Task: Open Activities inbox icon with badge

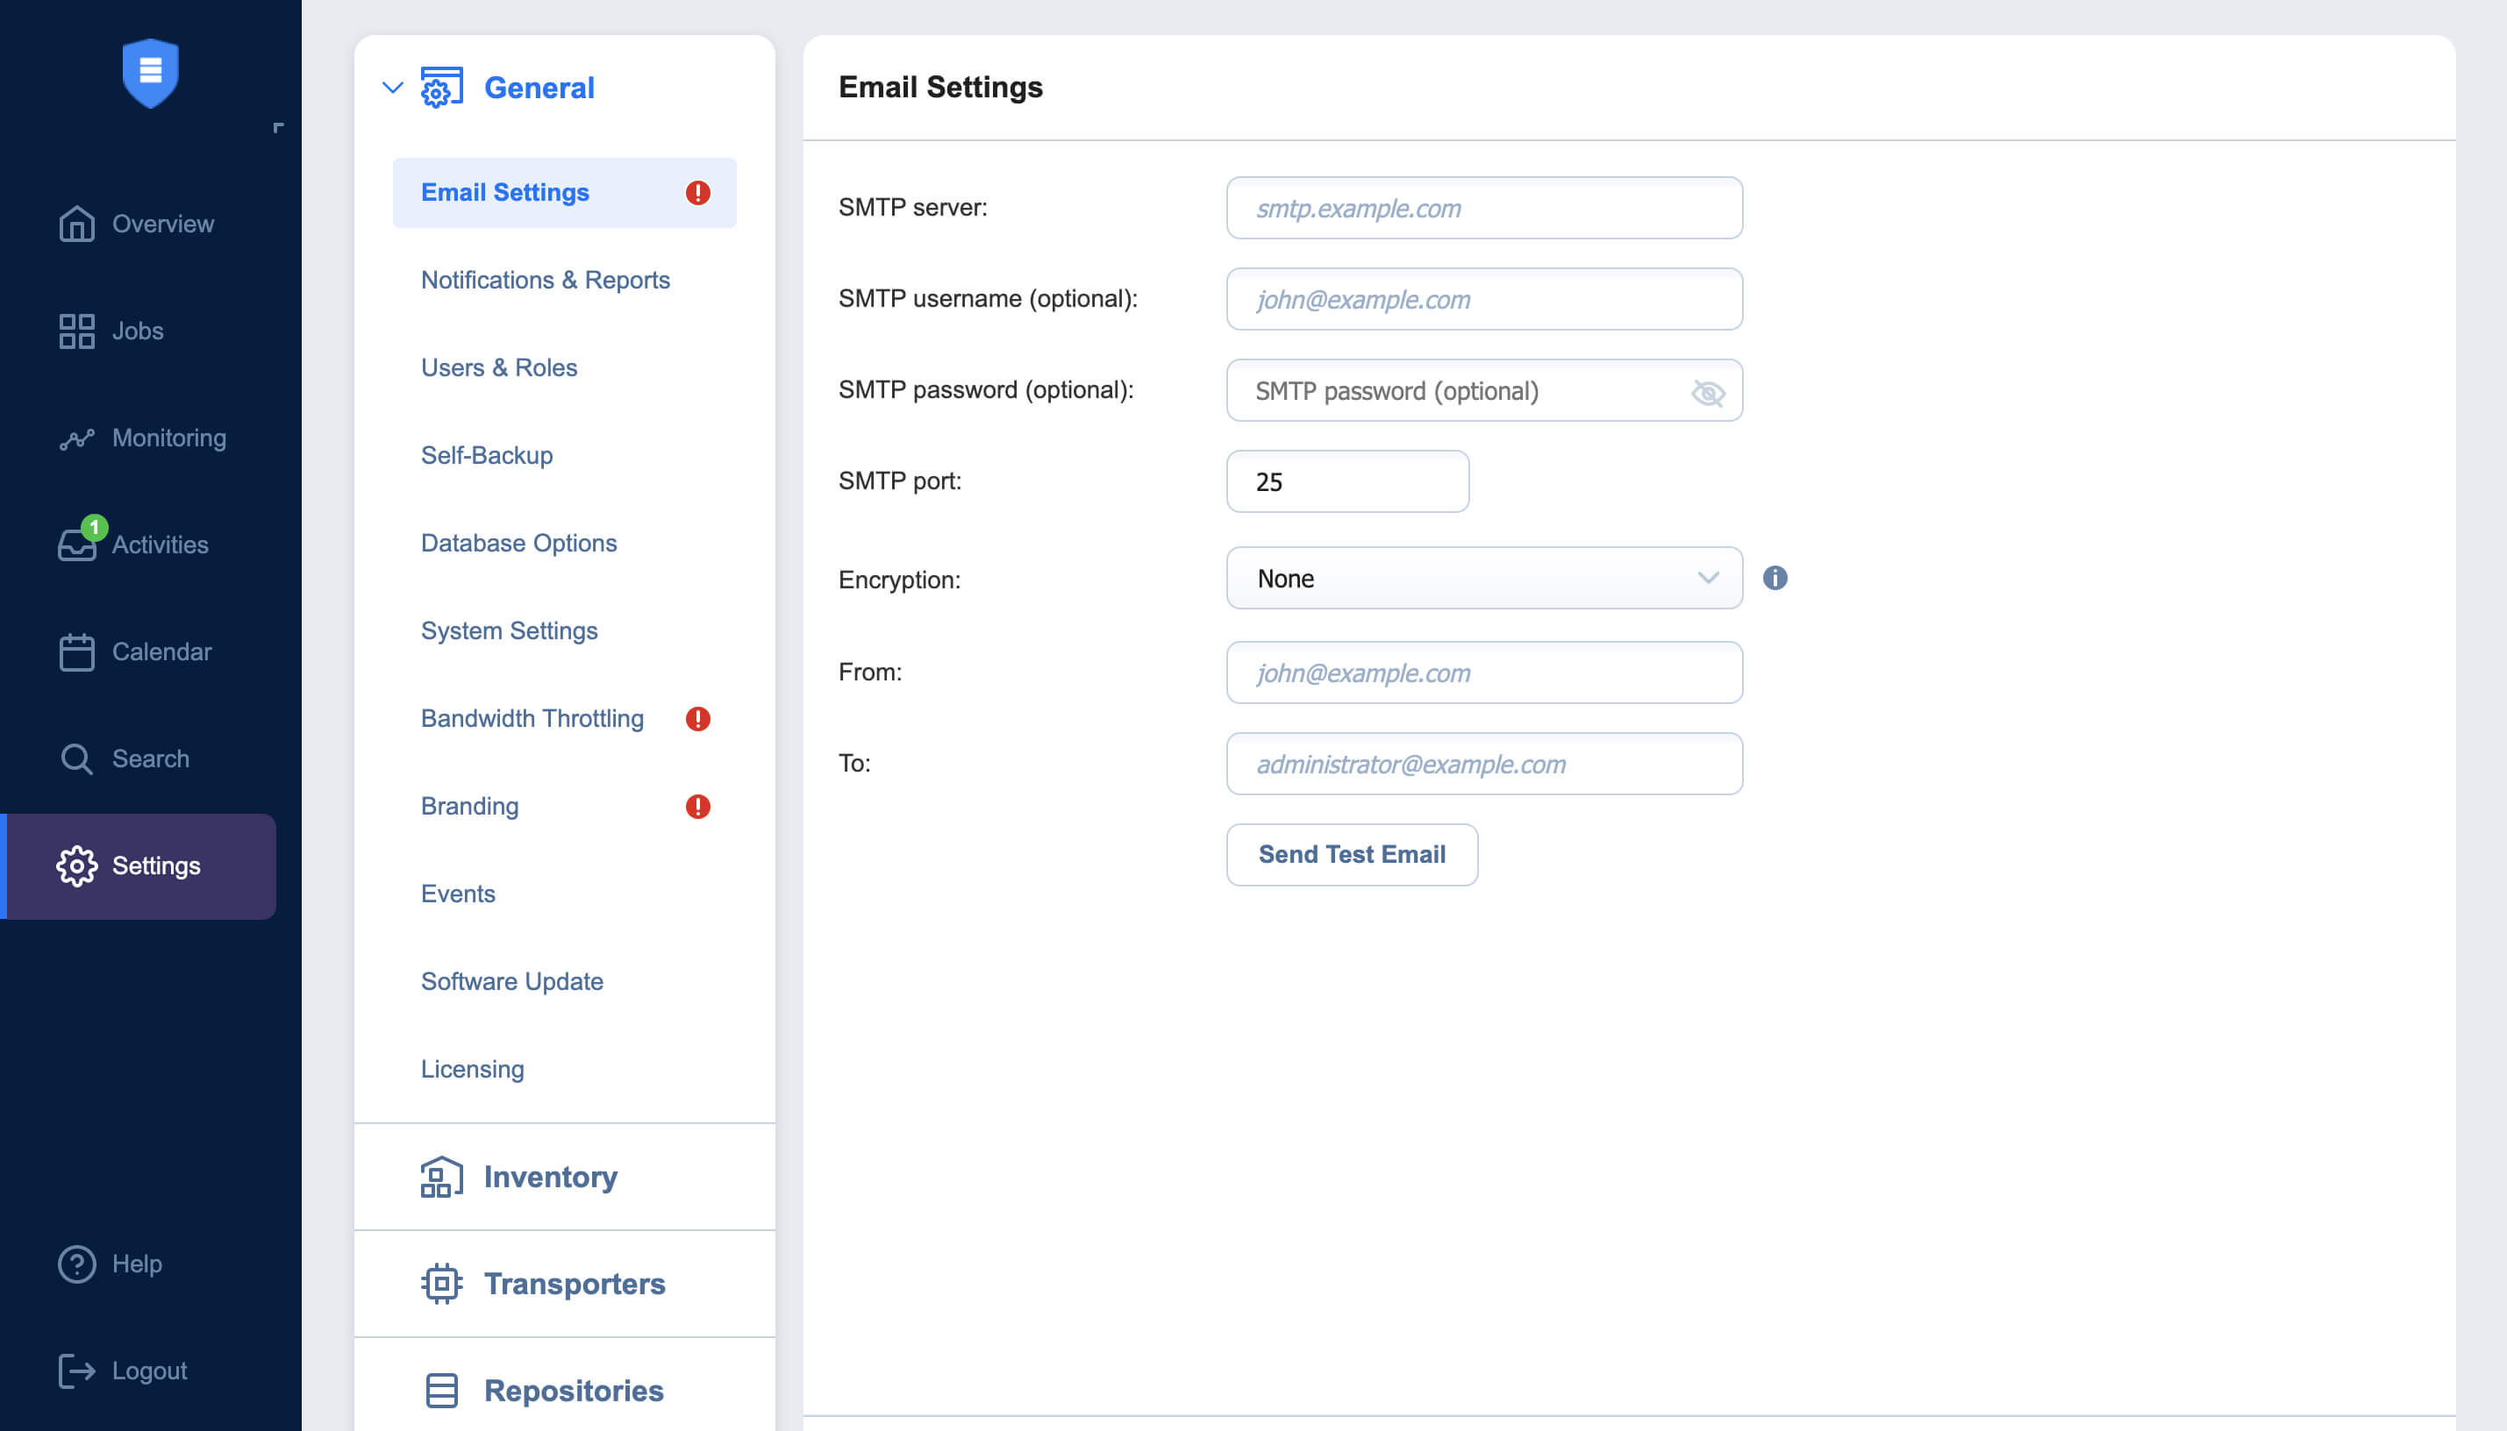Action: coord(76,544)
